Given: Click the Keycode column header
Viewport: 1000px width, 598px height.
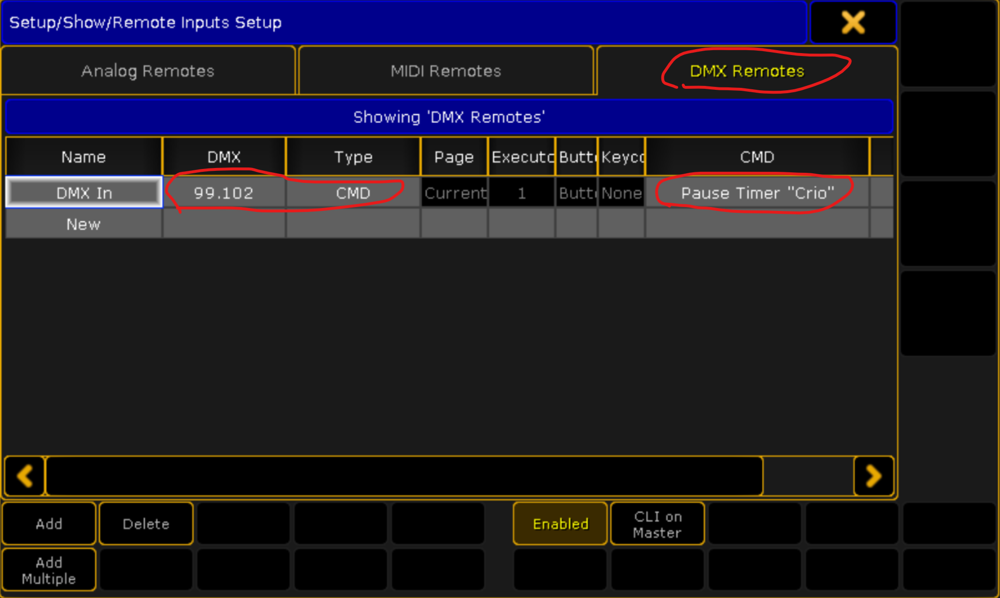Looking at the screenshot, I should click(622, 157).
